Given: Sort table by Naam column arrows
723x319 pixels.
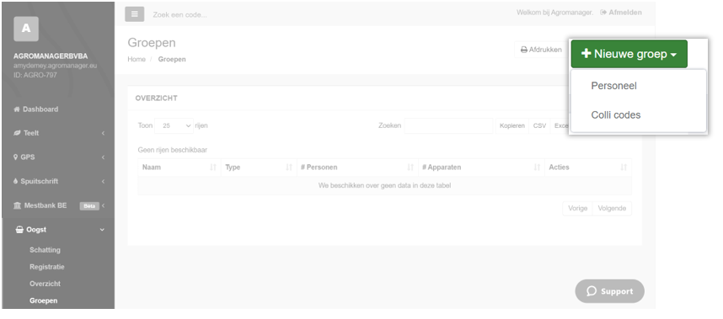Looking at the screenshot, I should 213,167.
